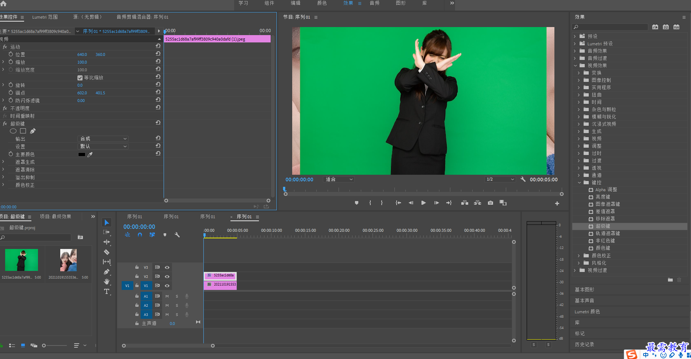The image size is (691, 359).
Task: Expand the 颜色校正 section in effect controls
Action: [x=3, y=185]
